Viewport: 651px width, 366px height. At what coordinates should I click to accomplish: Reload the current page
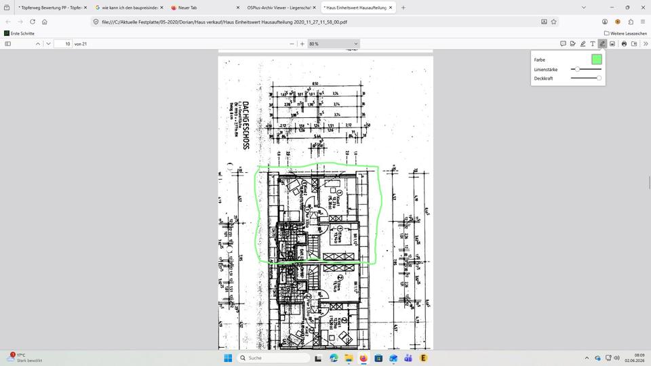[x=33, y=22]
